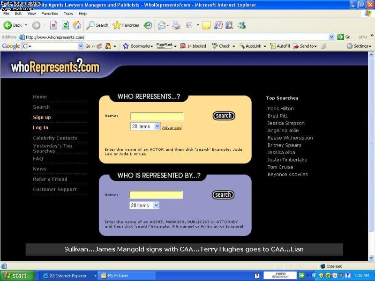The height and width of the screenshot is (281, 375).
Task: Open the History clock icon
Action: [x=148, y=25]
